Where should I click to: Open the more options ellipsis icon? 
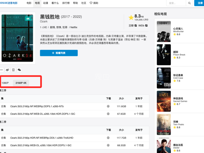coord(2,70)
